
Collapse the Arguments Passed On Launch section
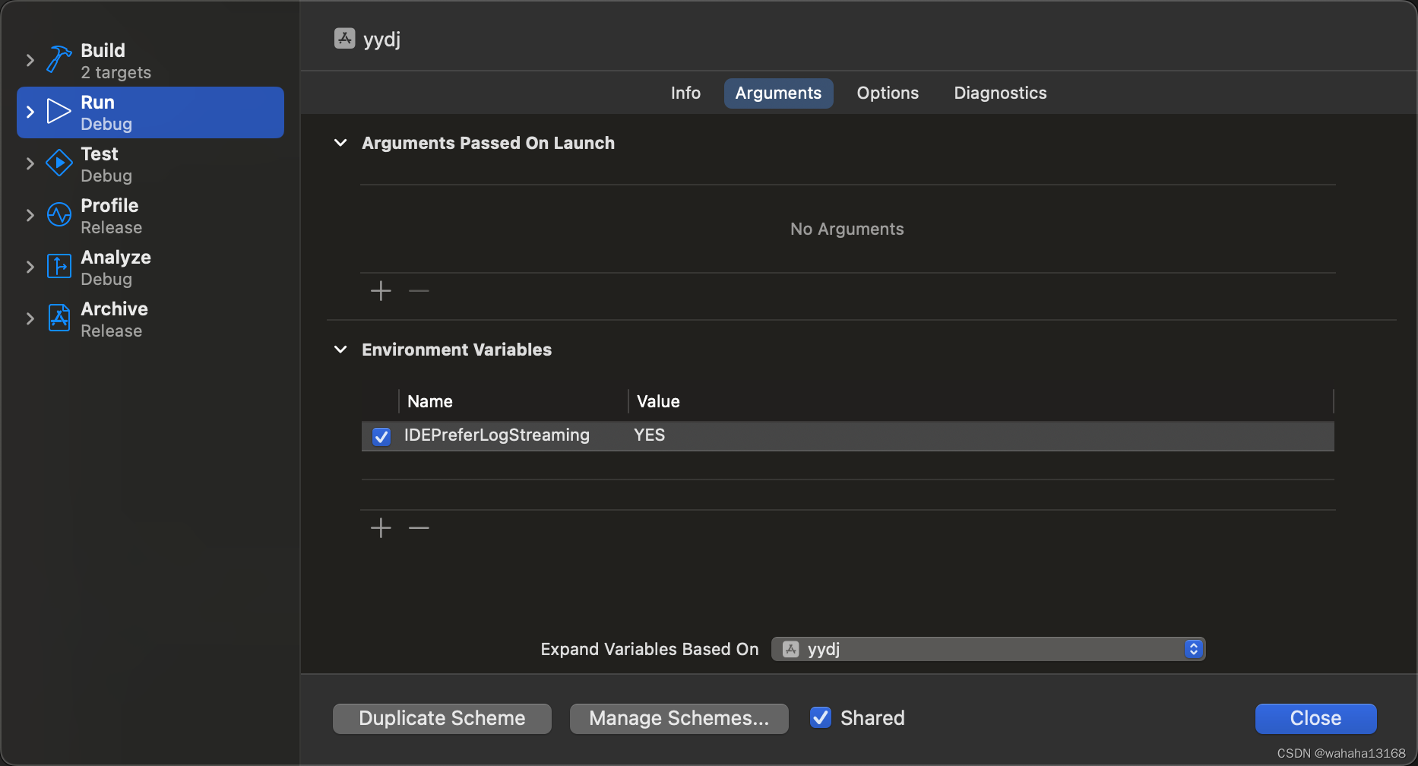(340, 143)
